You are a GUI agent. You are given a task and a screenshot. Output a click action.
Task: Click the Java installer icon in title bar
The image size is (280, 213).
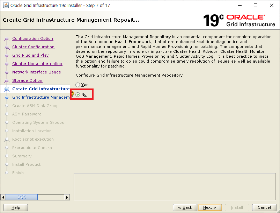6,5
